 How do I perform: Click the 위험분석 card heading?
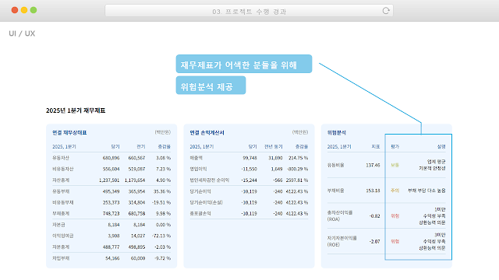[x=336, y=133]
